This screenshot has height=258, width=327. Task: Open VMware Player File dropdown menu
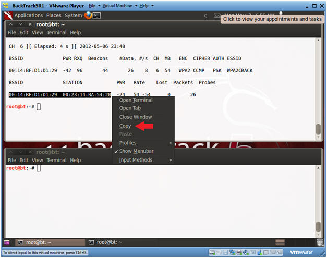click(x=94, y=6)
